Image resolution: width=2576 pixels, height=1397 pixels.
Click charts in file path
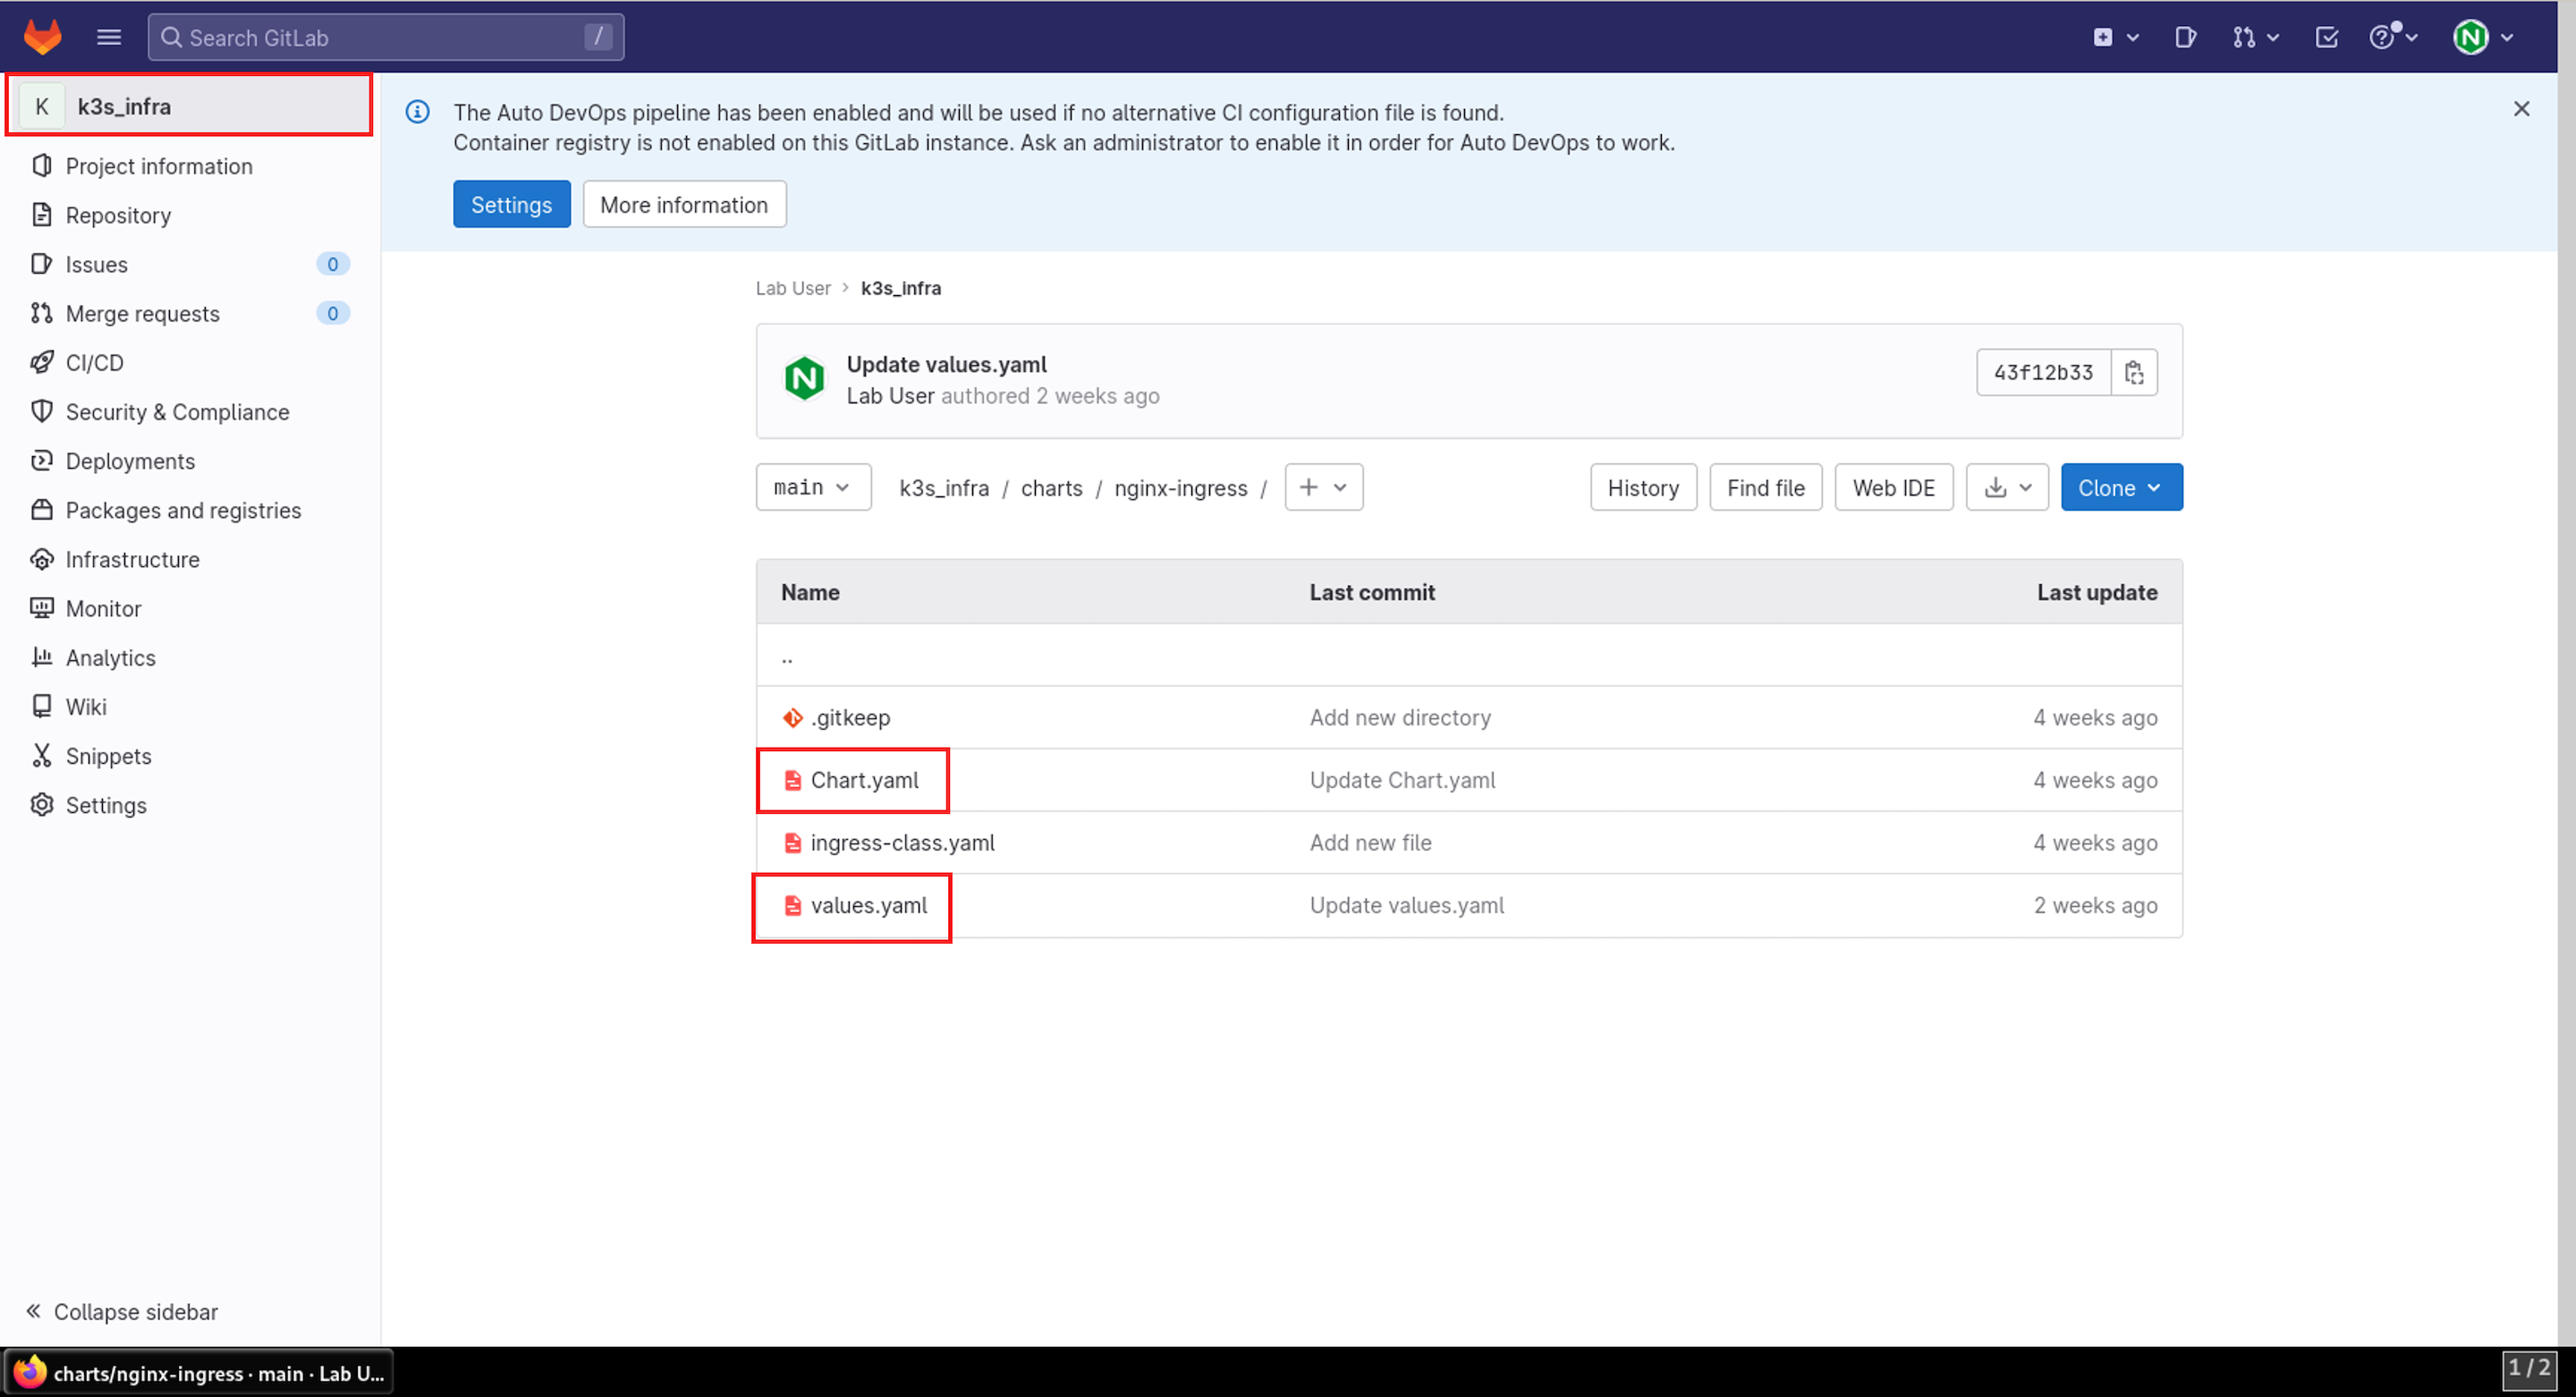click(x=1051, y=488)
